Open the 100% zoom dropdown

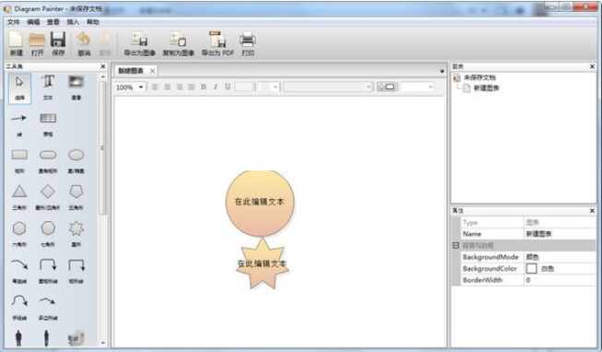pos(130,88)
